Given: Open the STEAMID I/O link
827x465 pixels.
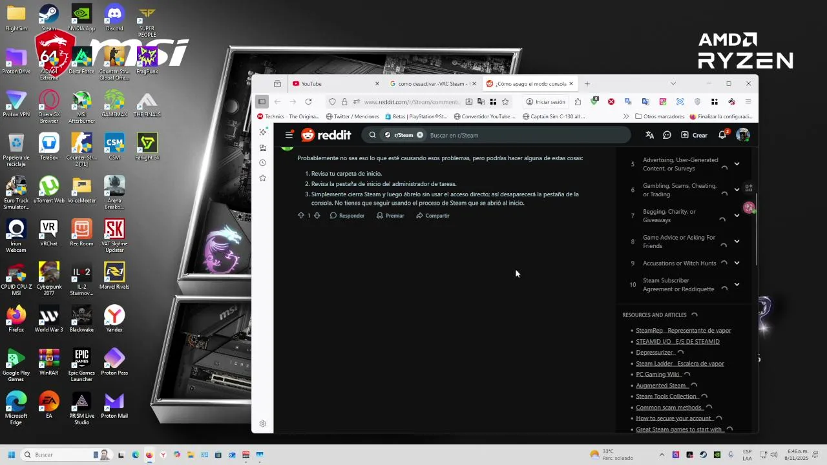Looking at the screenshot, I should click(x=678, y=342).
